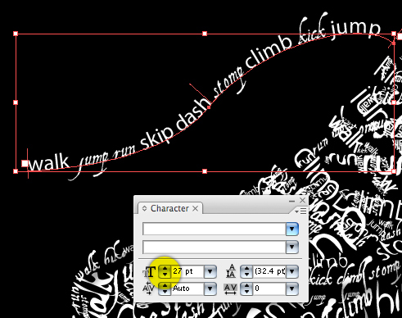Viewport: 402px width, 318px height.
Task: Click the 32.4 pt leading field
Action: (269, 271)
